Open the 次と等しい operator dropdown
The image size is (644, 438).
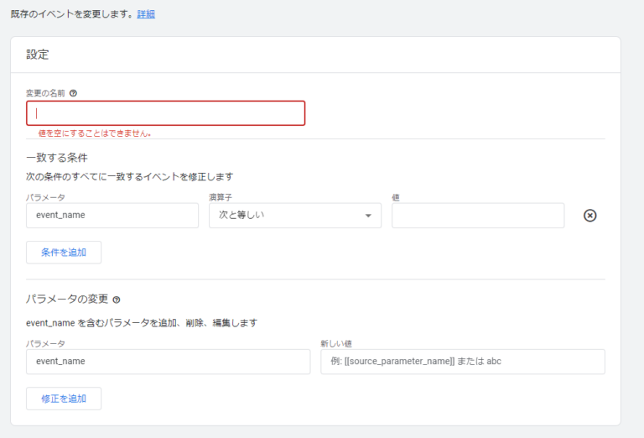coord(295,216)
